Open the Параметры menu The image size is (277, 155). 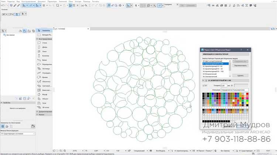click(52, 1)
